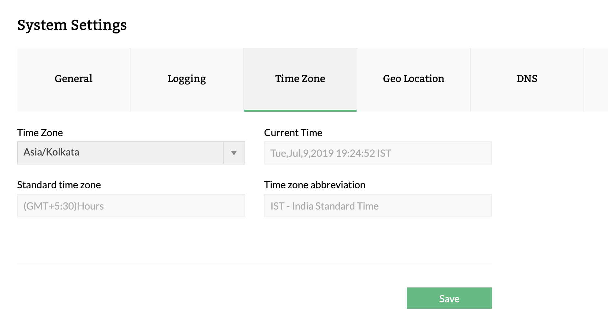Click the green active-tab underline indicator
The image size is (608, 319).
point(300,111)
